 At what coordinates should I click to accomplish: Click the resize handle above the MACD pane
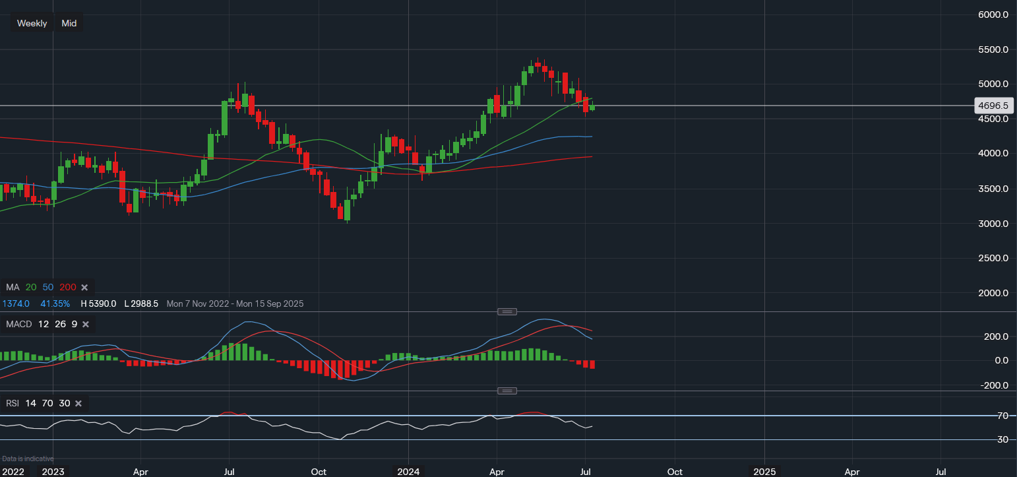[507, 311]
